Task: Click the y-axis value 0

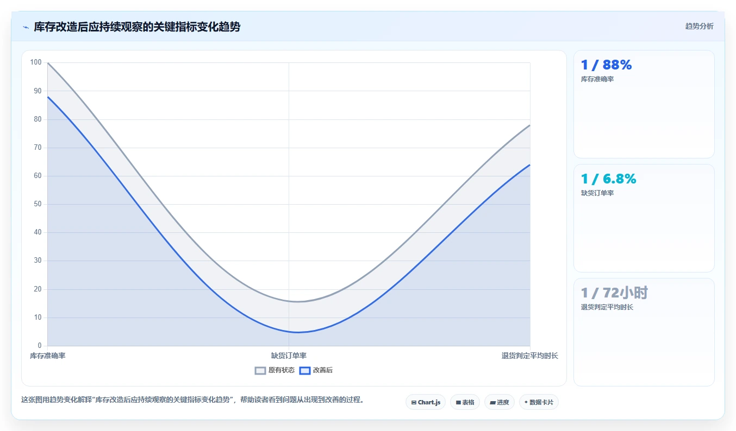Action: pos(40,346)
